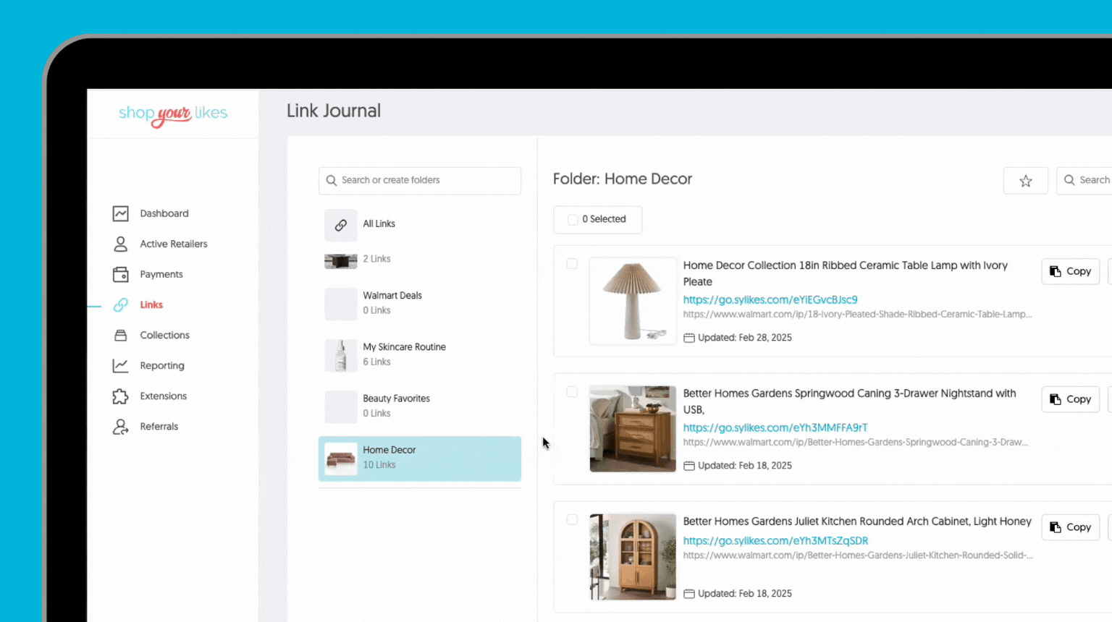Click the Walmart Deals blank folder thumbnail

pyautogui.click(x=341, y=304)
